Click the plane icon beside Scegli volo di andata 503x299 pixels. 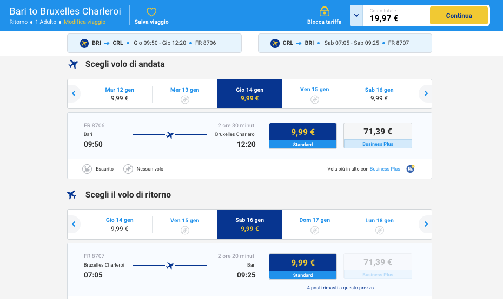tap(73, 64)
